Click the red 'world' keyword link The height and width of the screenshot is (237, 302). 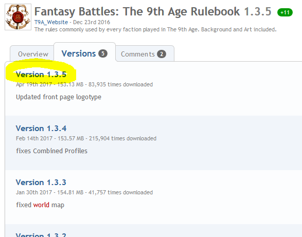tap(41, 205)
